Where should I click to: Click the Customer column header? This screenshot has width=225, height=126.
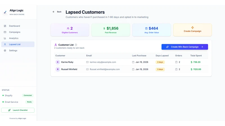pos(60,55)
